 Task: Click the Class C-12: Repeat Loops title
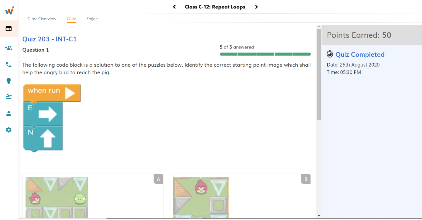point(215,7)
